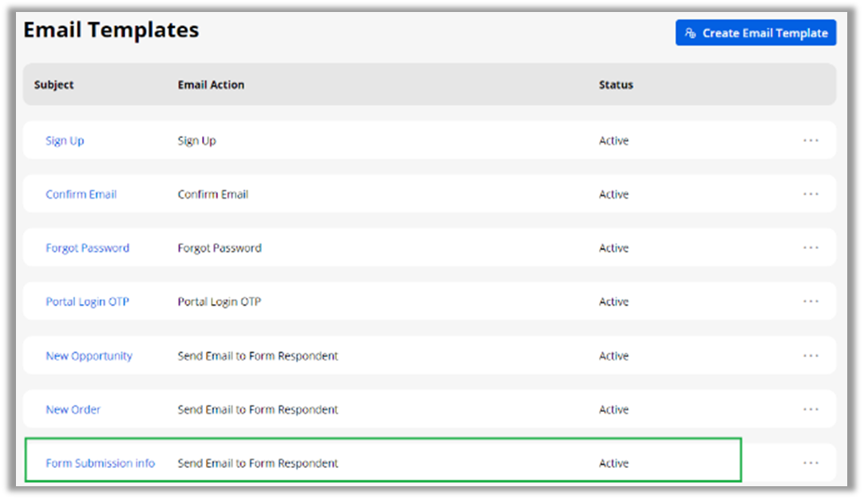The width and height of the screenshot is (864, 499).
Task: Open the ellipsis menu for Confirm Email
Action: [x=810, y=194]
